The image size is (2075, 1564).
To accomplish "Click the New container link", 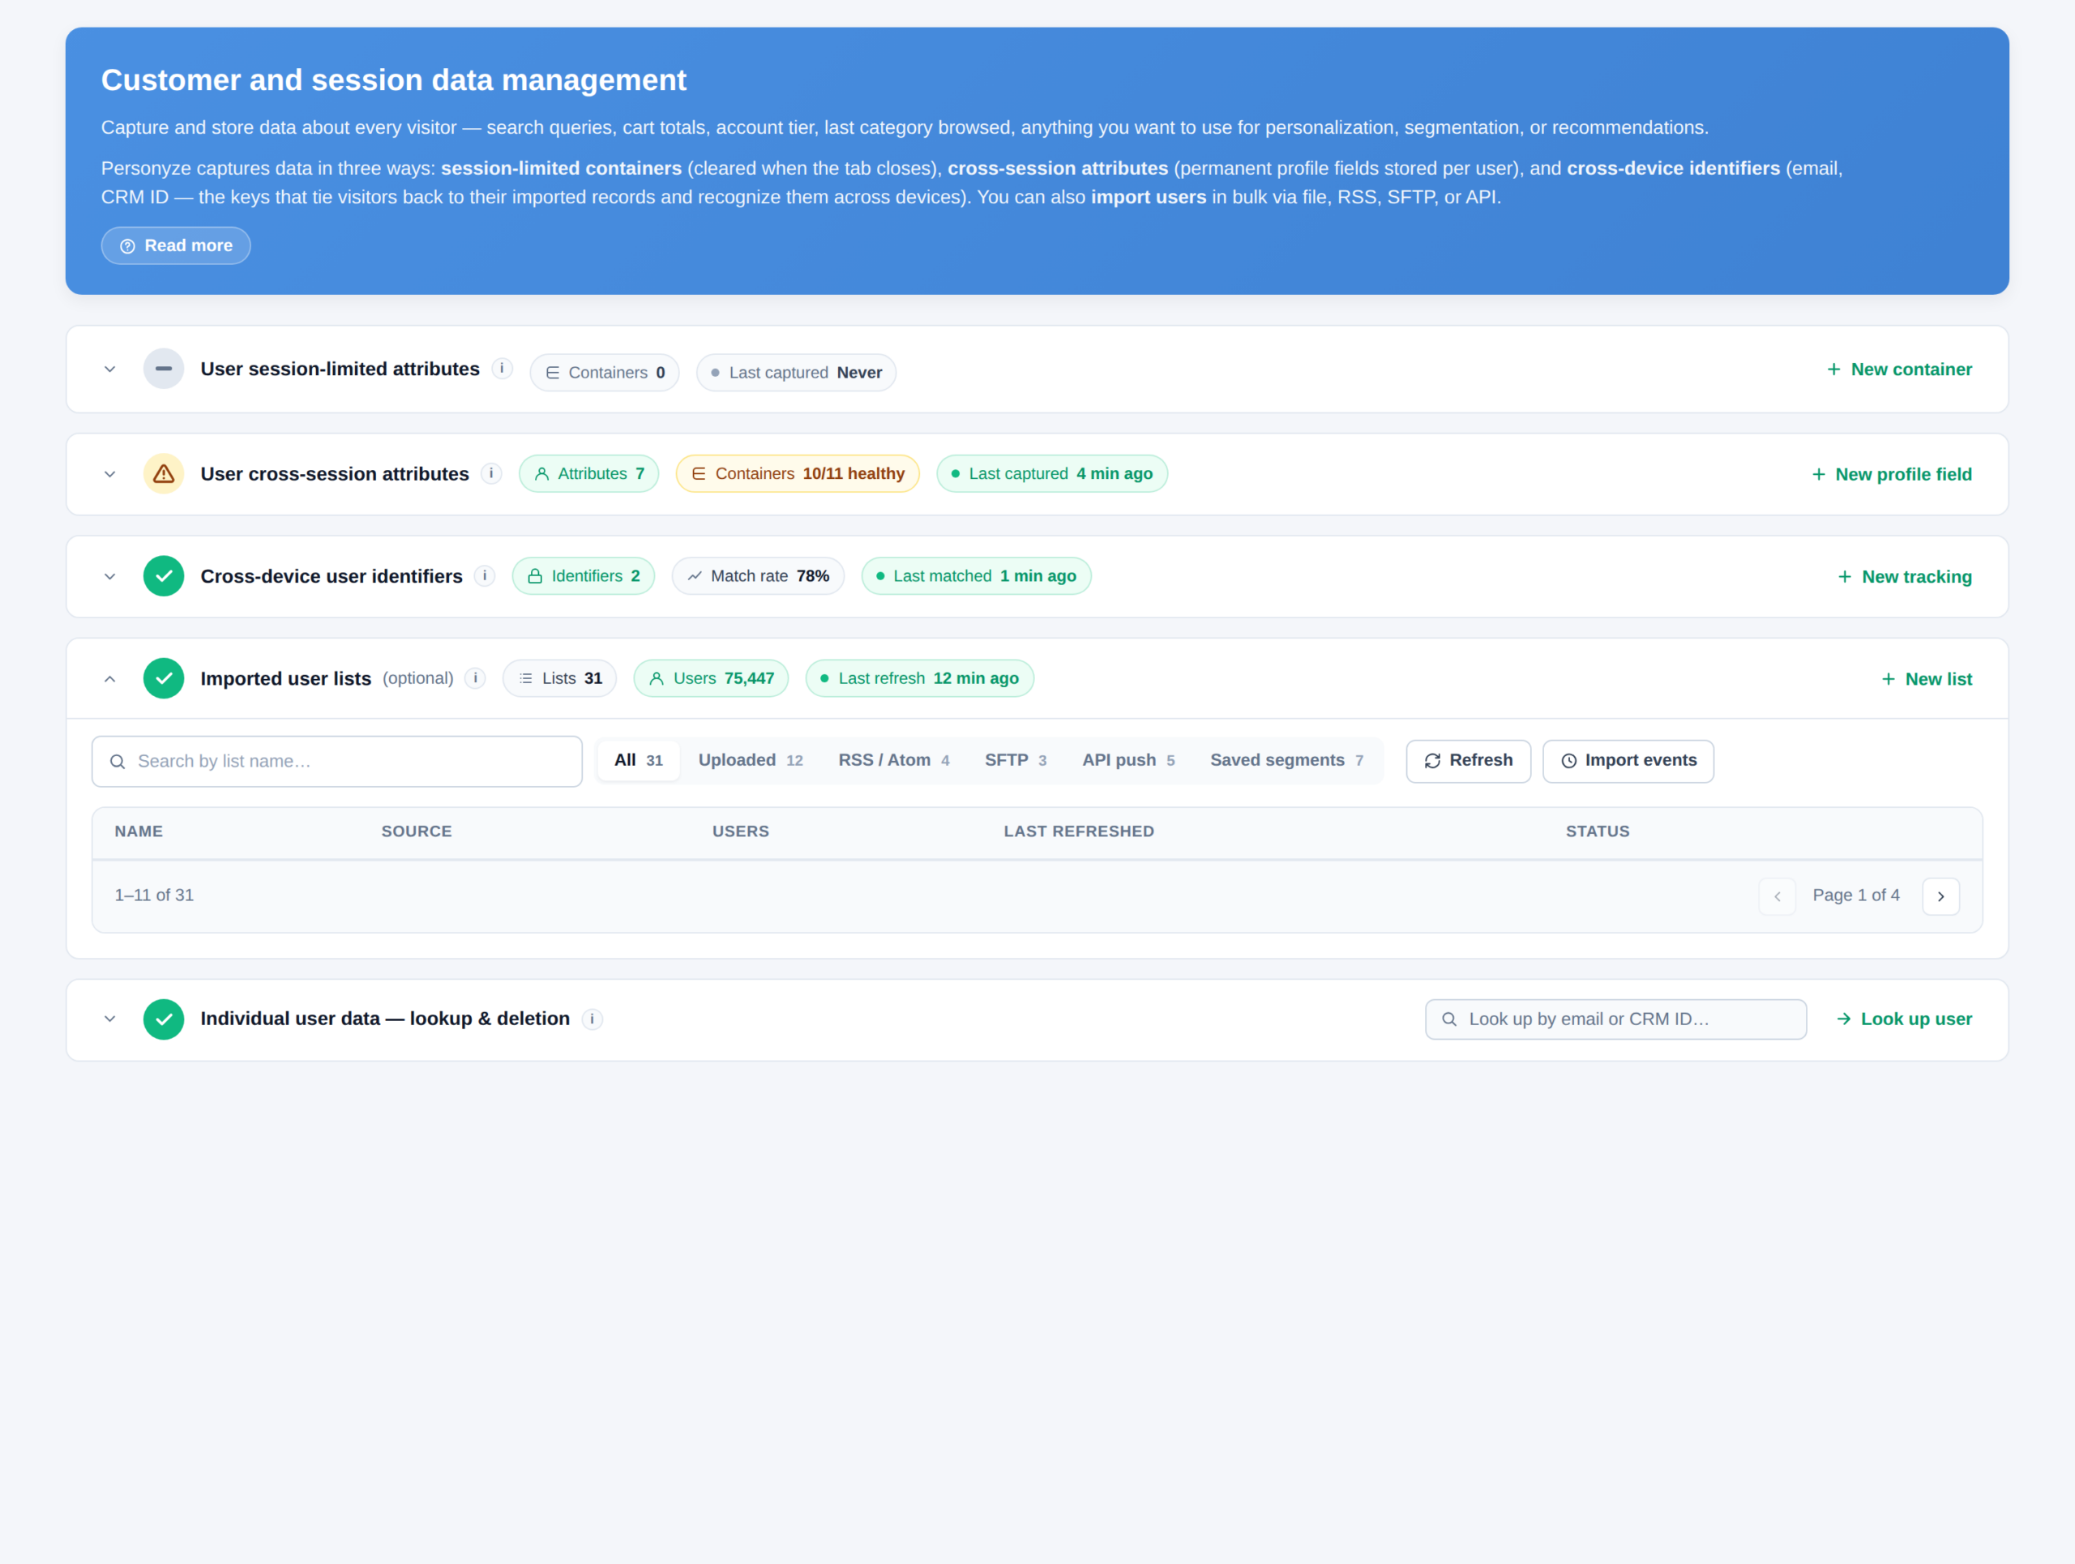I will coord(1898,370).
